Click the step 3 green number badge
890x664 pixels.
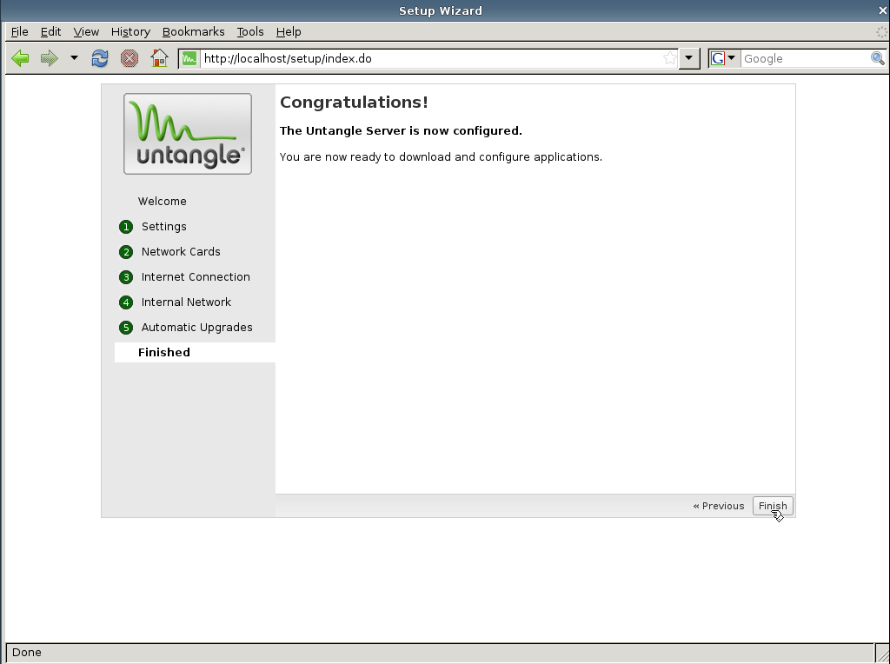[126, 277]
